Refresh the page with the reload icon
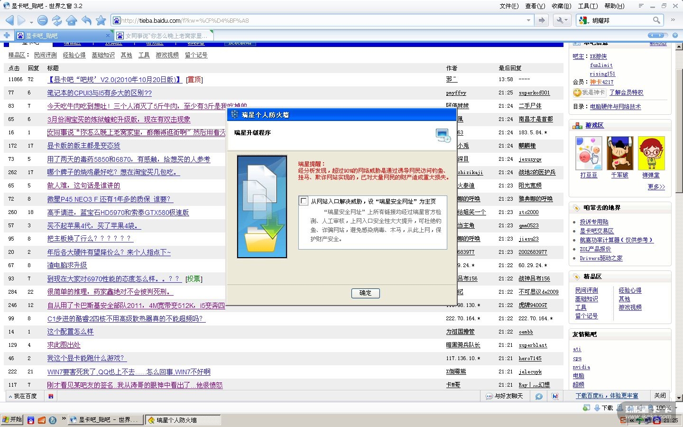This screenshot has height=427, width=683. click(x=57, y=20)
